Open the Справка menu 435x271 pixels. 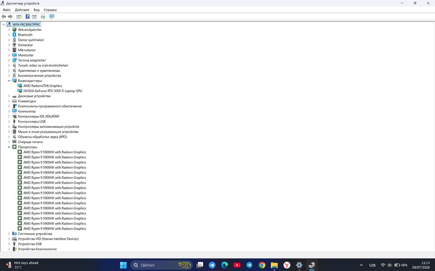pyautogui.click(x=50, y=10)
